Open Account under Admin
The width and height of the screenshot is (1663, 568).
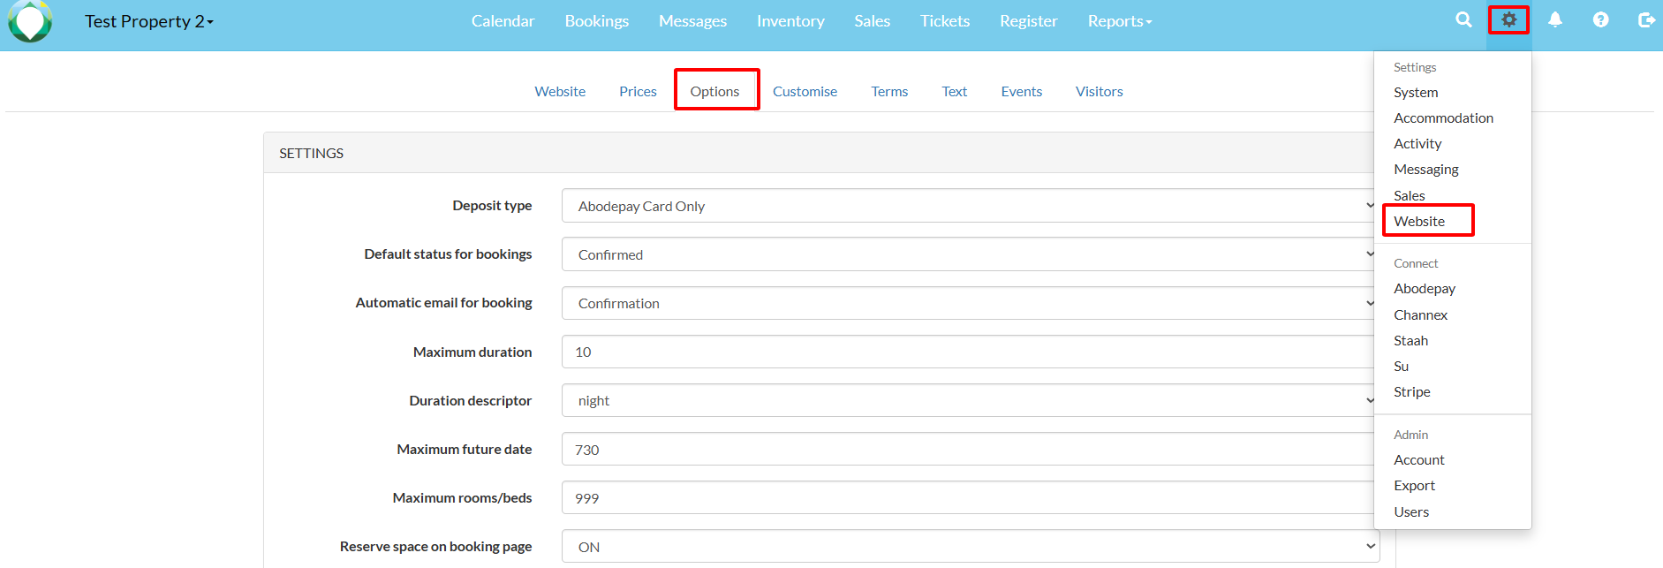click(1418, 460)
